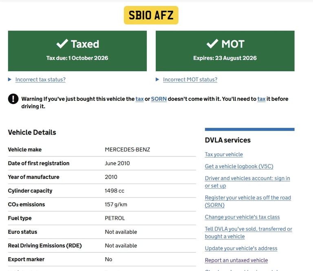The width and height of the screenshot is (313, 271).
Task: Follow the SORN link in the warning
Action: 159,99
